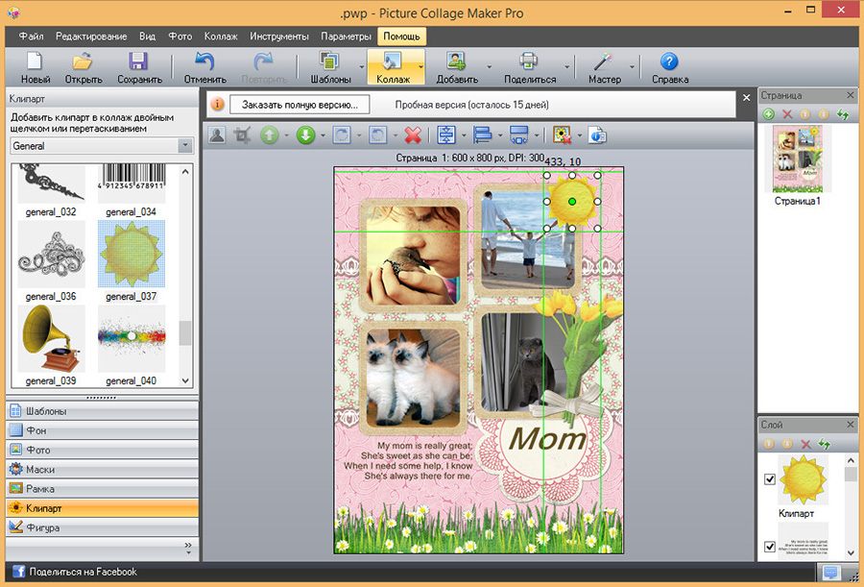The height and width of the screenshot is (587, 864).
Task: Send object backward with green down arrow
Action: tap(306, 135)
